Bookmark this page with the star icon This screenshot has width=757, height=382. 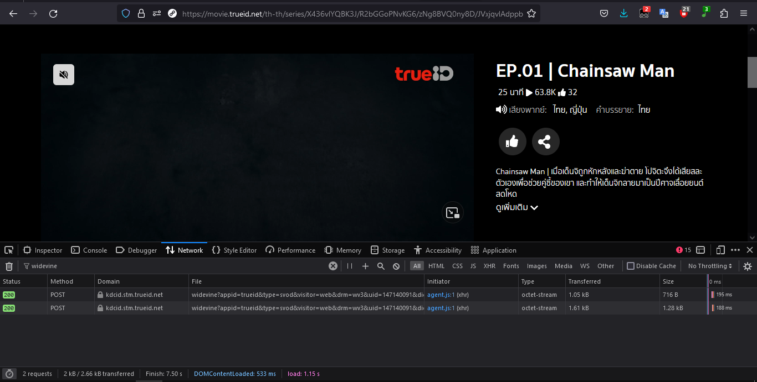coord(531,13)
